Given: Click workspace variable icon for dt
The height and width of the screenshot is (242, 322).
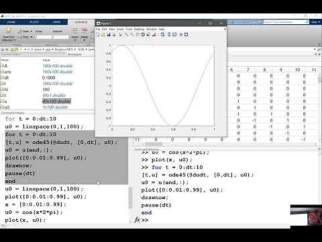Looking at the screenshot, I should pos(2,78).
